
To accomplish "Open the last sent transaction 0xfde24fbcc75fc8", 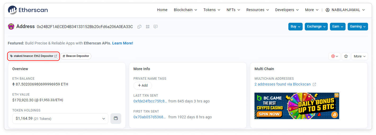I will coord(150,101).
